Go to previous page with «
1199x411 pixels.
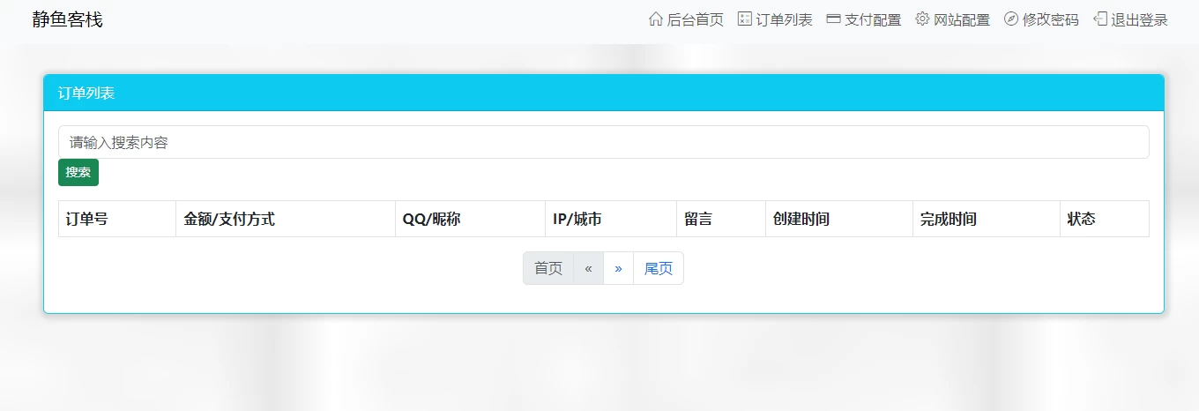[588, 268]
